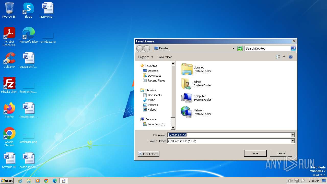The height and width of the screenshot is (184, 327).
Task: Select boxbuild.rtf document icon
Action: [x=9, y=160]
